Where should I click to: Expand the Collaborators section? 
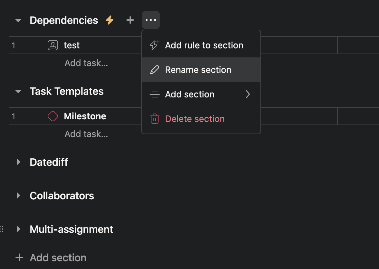coord(18,195)
